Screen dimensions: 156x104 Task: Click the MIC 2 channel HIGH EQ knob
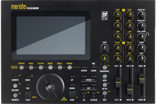click(x=130, y=15)
